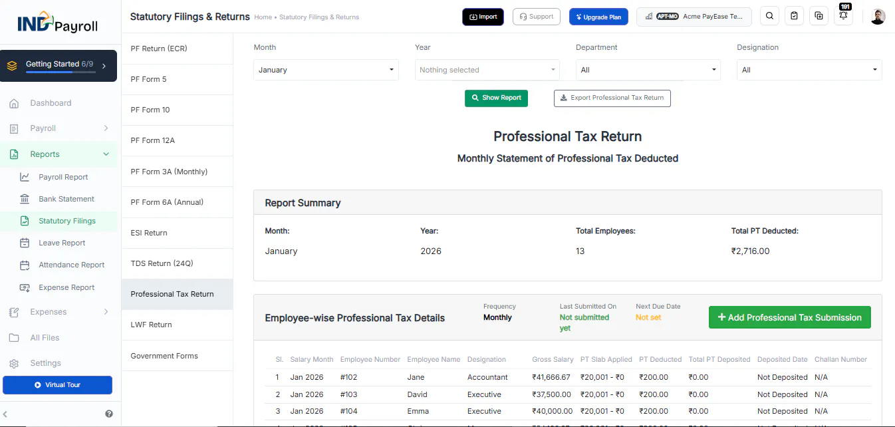Click the Bank Statement building icon
Viewport: 895px width, 427px height.
[25, 199]
